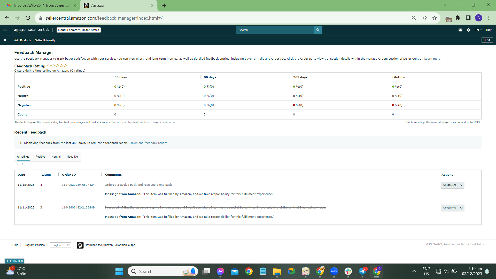496x279 pixels.
Task: Expand Choose one action for 11/18/2023 feedback
Action: tap(453, 185)
